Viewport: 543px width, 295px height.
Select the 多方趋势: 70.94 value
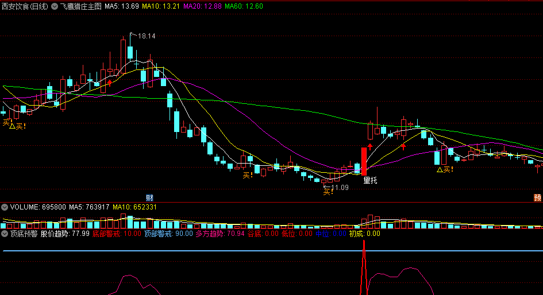(220, 234)
